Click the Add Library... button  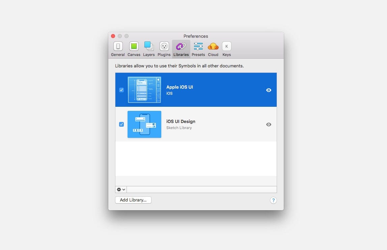(x=133, y=200)
